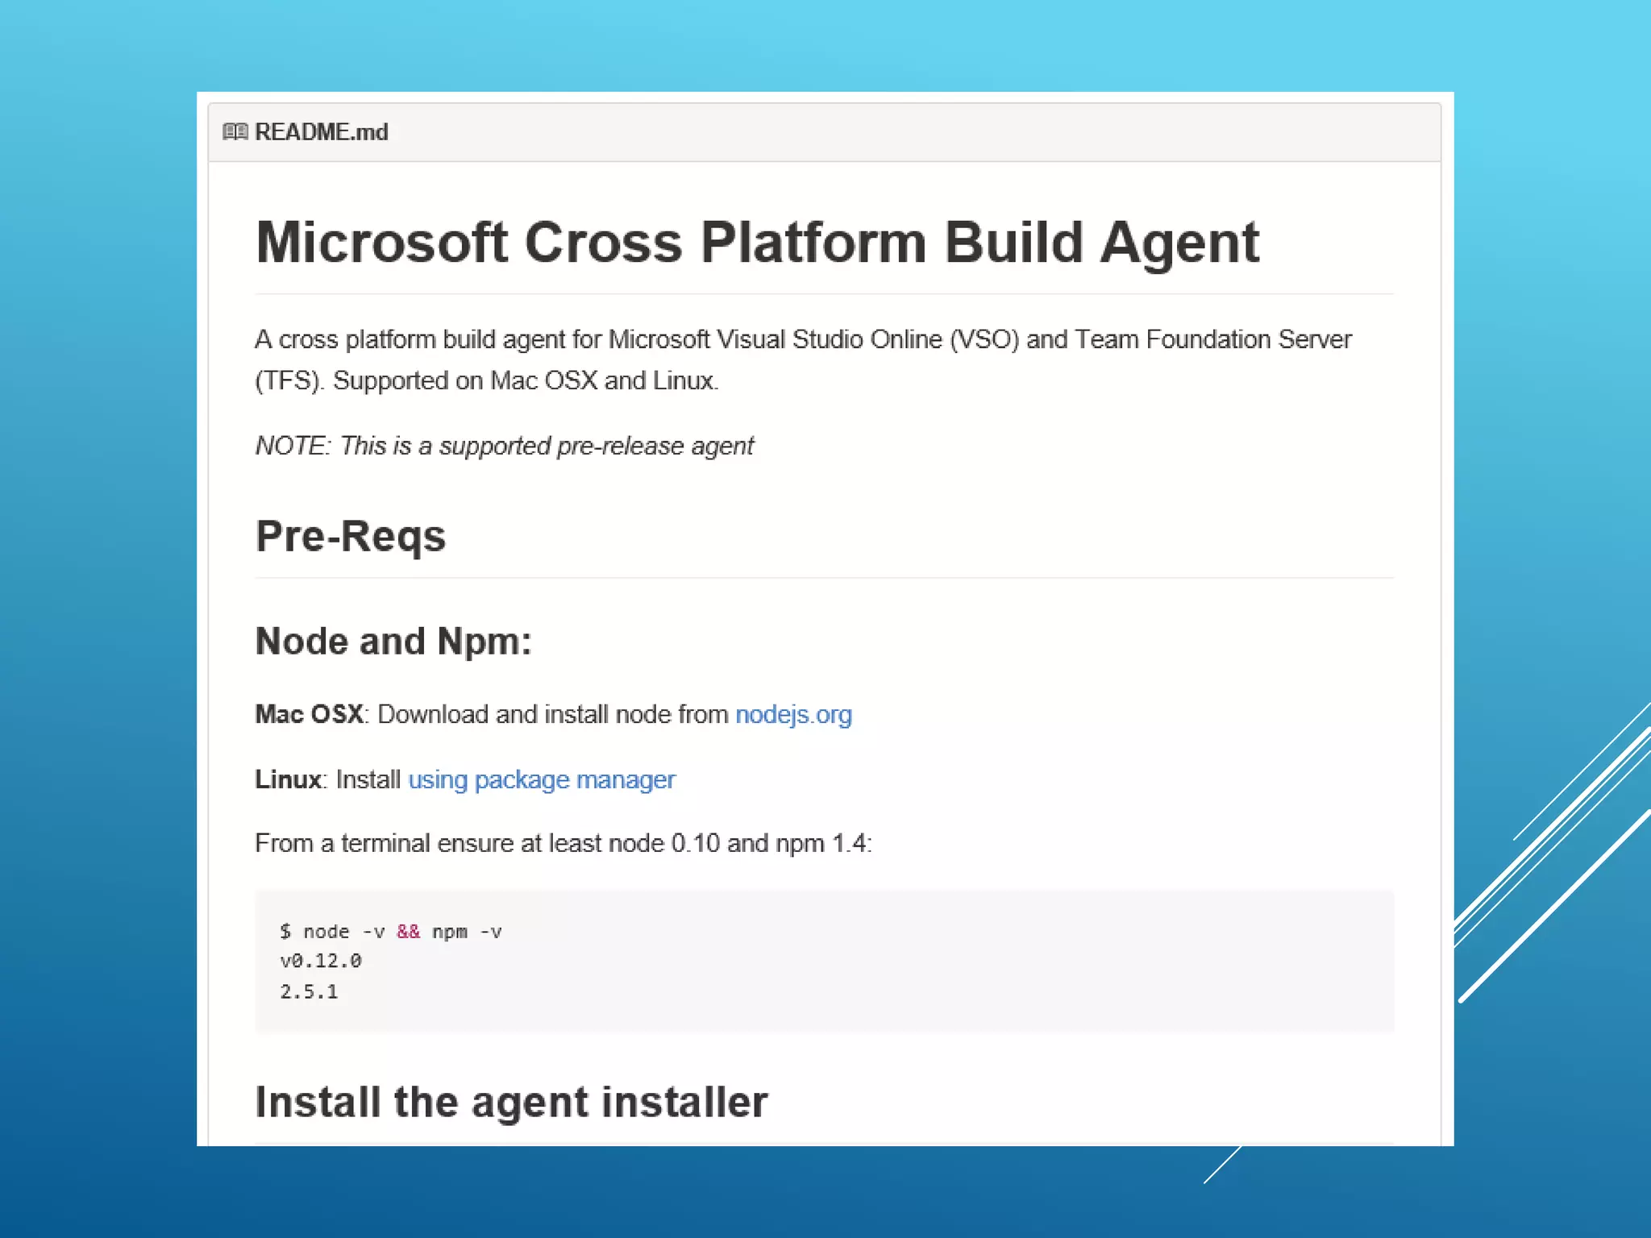The width and height of the screenshot is (1651, 1238).
Task: Click the italic NOTE pre-release agent text
Action: coord(505,446)
